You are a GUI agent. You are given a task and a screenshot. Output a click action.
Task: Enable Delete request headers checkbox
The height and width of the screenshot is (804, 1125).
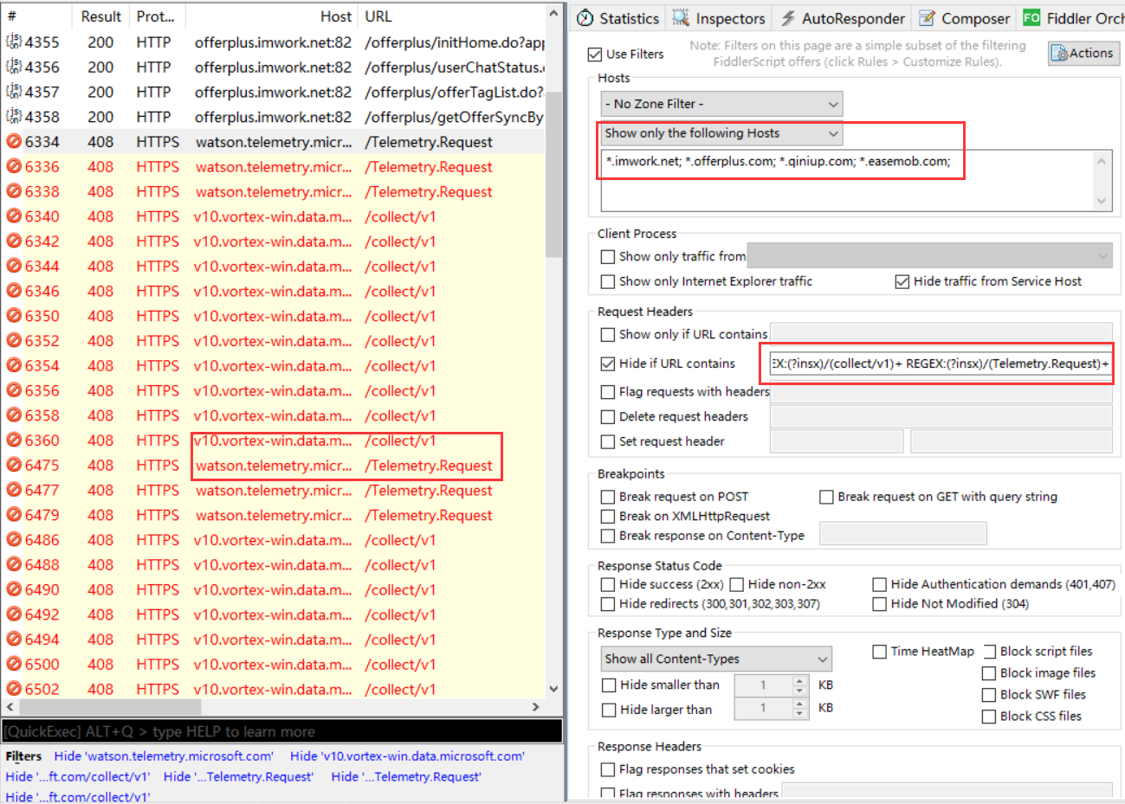(608, 417)
